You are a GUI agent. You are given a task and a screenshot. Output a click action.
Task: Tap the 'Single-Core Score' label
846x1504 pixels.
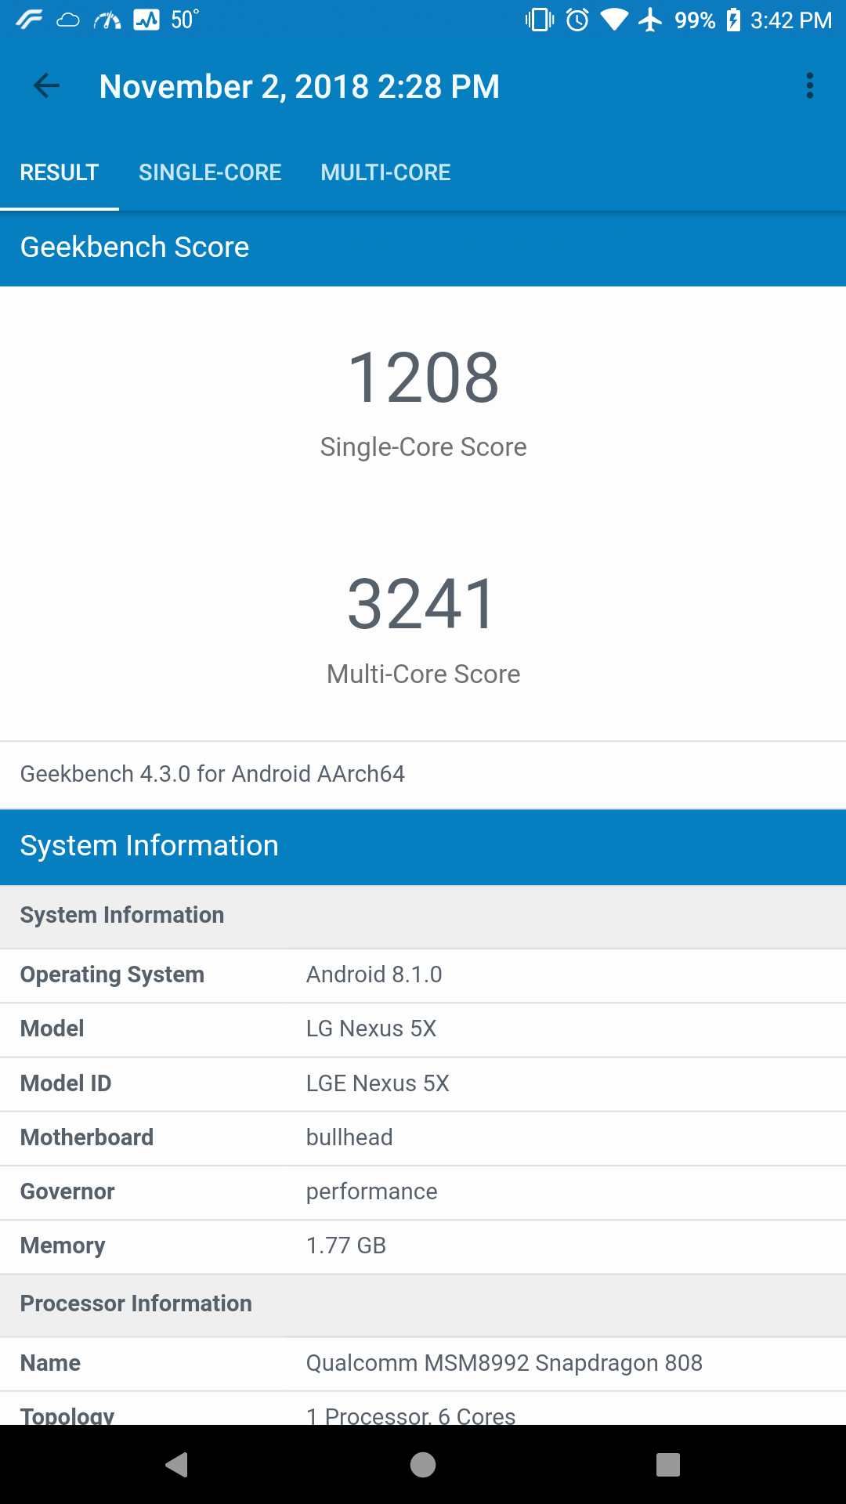[x=423, y=446]
